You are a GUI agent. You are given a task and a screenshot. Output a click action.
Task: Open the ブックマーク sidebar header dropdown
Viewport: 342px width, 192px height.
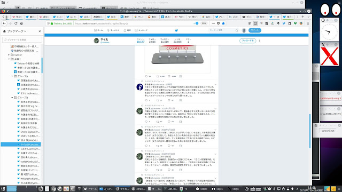17,31
